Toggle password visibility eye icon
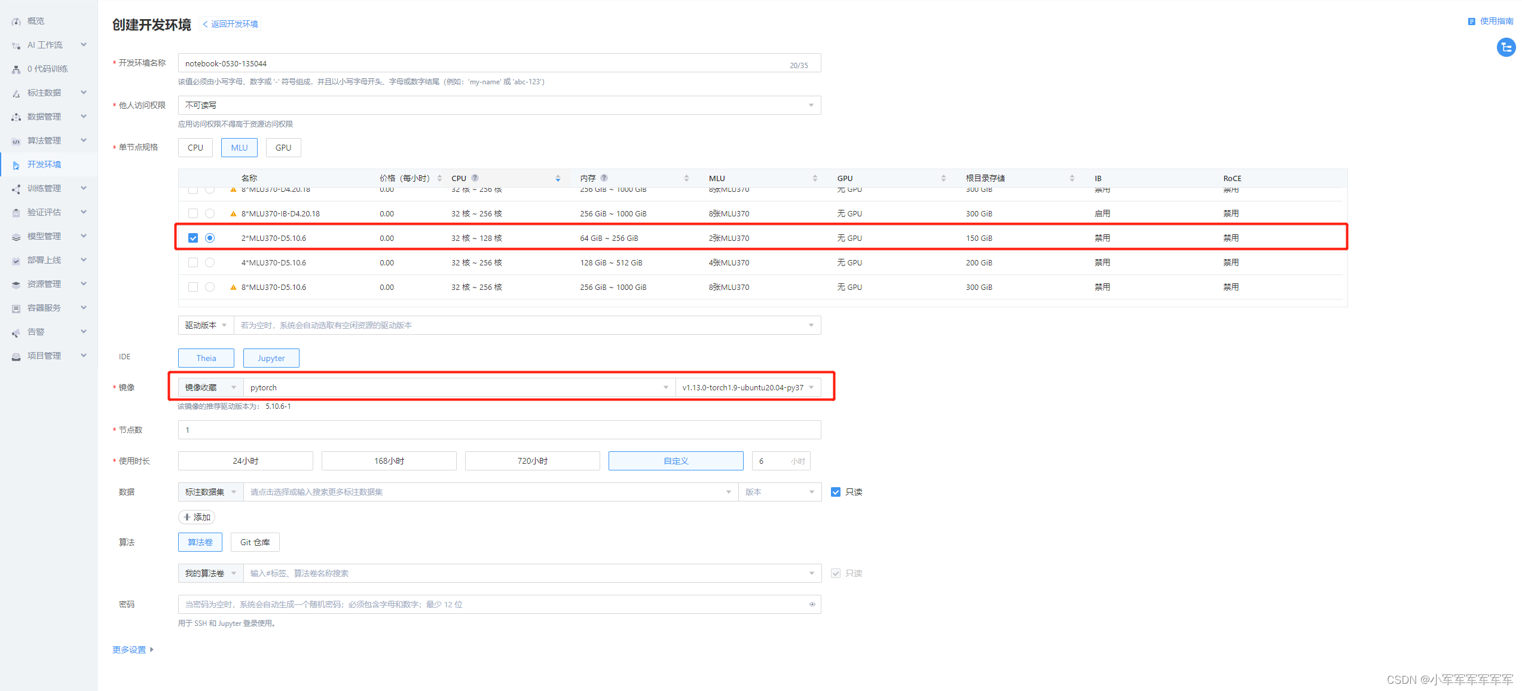 tap(812, 604)
